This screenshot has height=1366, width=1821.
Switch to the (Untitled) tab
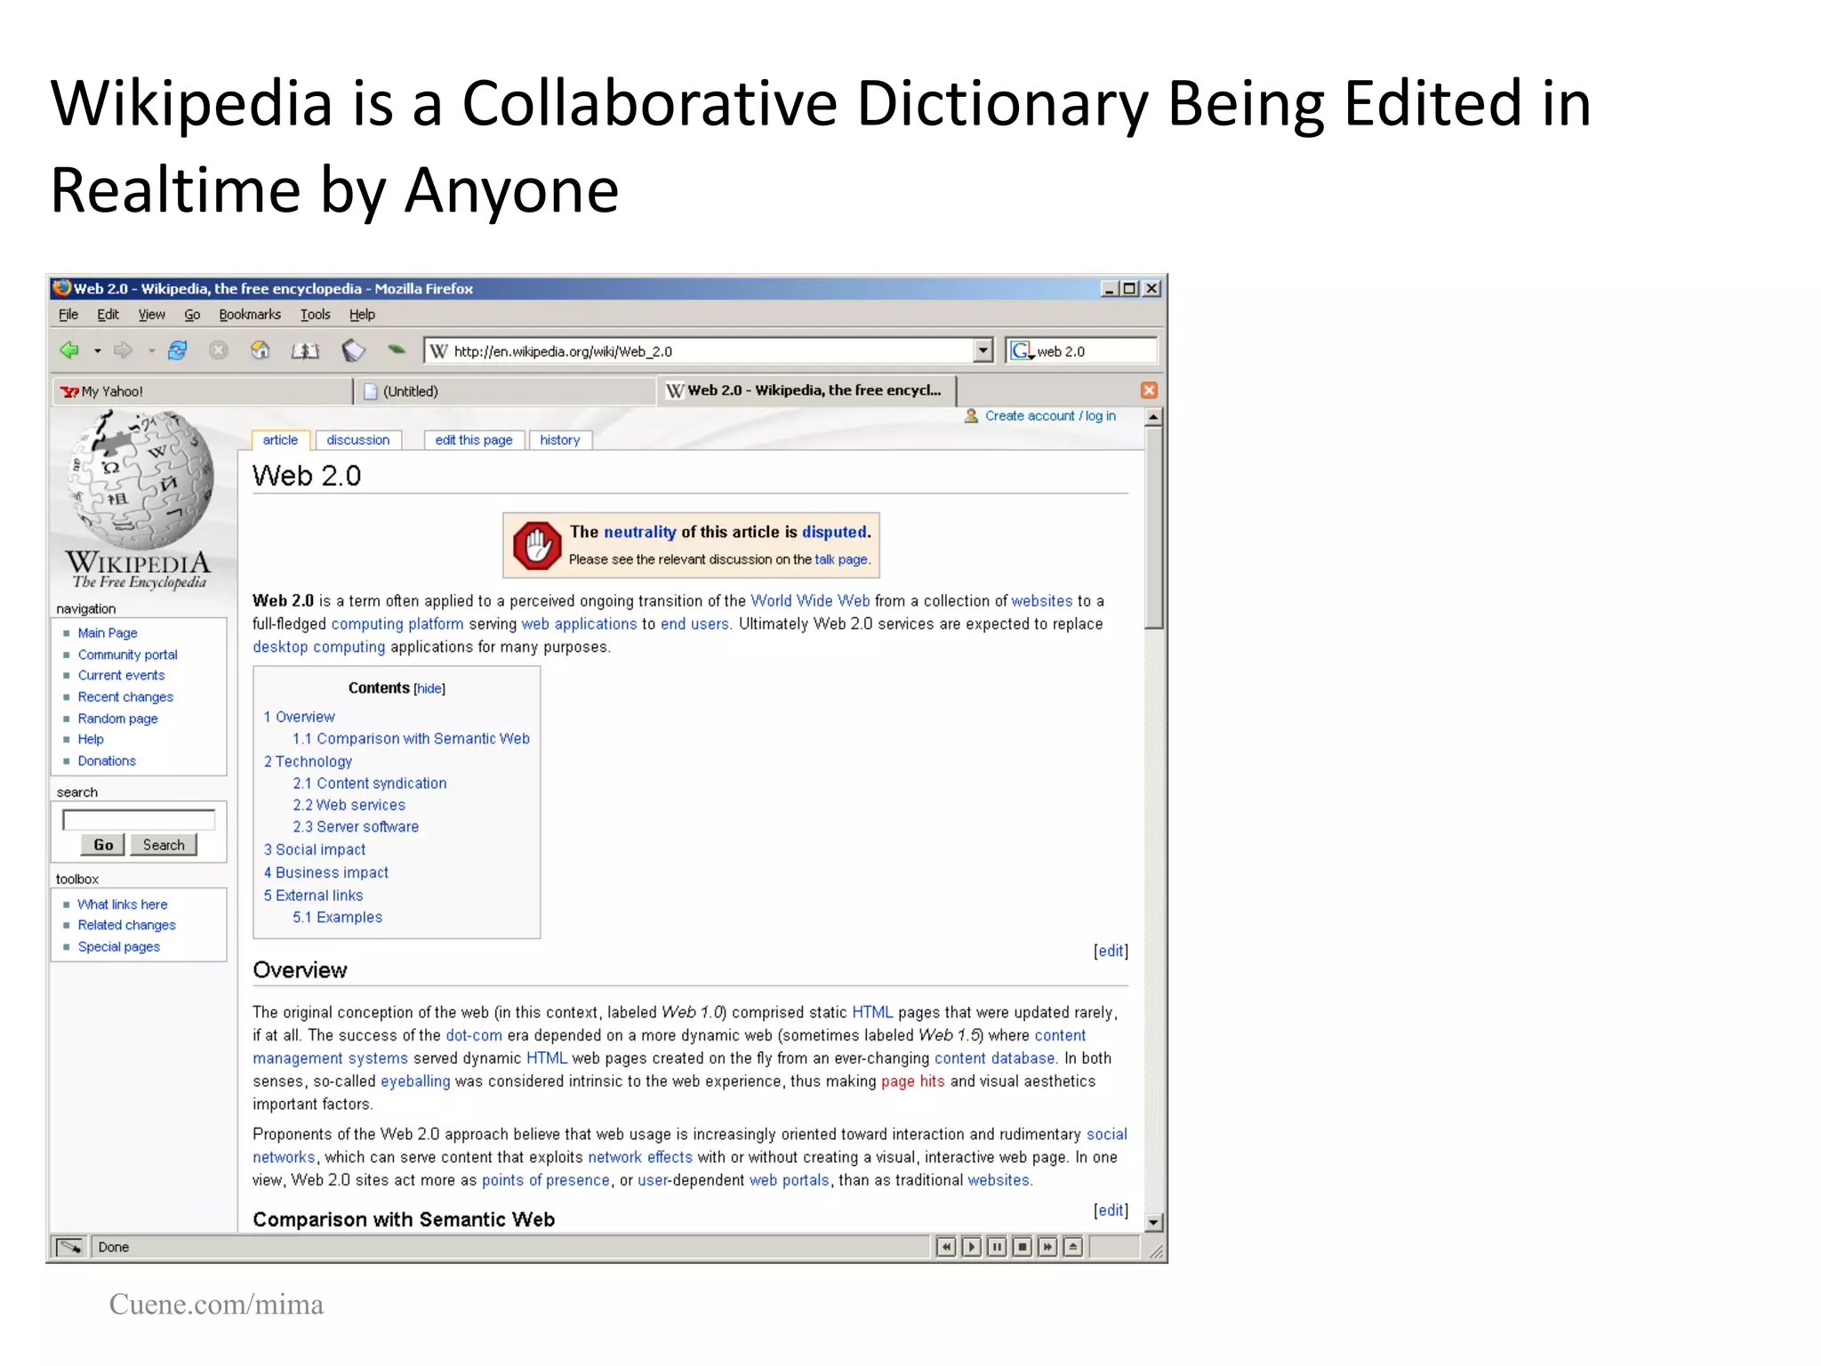(x=505, y=391)
